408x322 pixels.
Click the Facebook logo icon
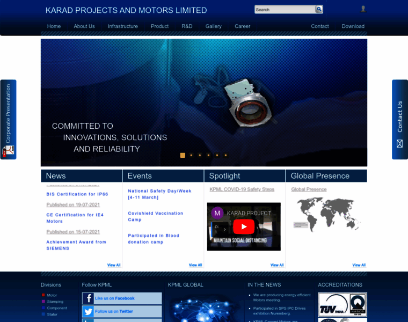(88, 298)
